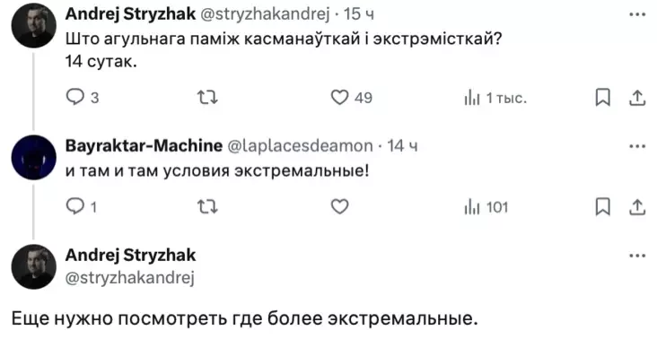Image resolution: width=657 pixels, height=339 pixels.
Task: Bookmark the first Andrej Stryzhak tweet
Action: click(603, 98)
